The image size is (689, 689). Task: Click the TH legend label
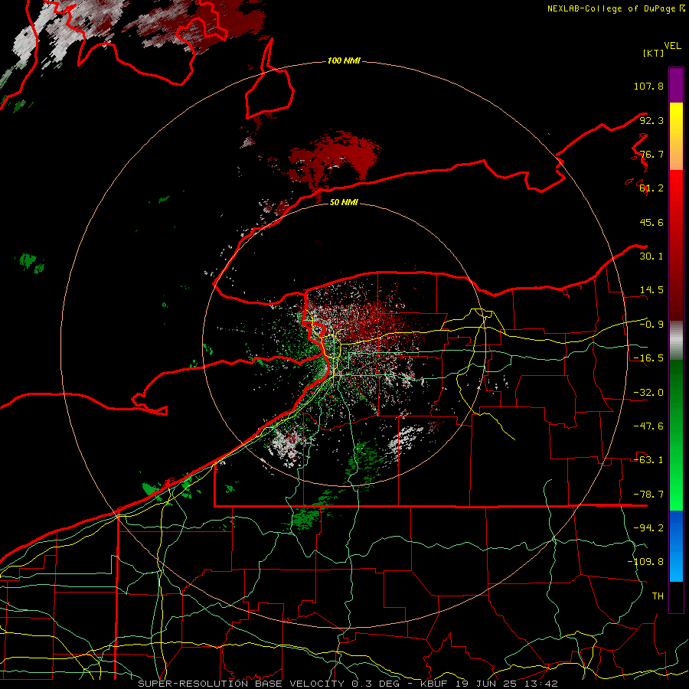tap(658, 596)
